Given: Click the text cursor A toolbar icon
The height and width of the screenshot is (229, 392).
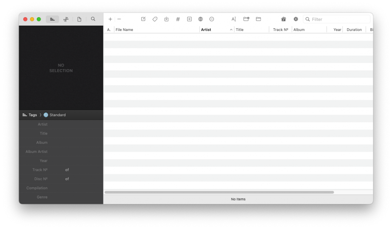Looking at the screenshot, I should [234, 19].
